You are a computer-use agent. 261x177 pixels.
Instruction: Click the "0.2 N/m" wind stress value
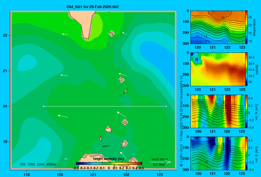[x=159, y=165]
